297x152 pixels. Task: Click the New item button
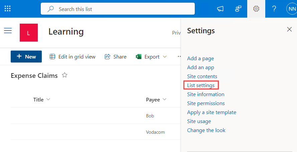click(26, 57)
